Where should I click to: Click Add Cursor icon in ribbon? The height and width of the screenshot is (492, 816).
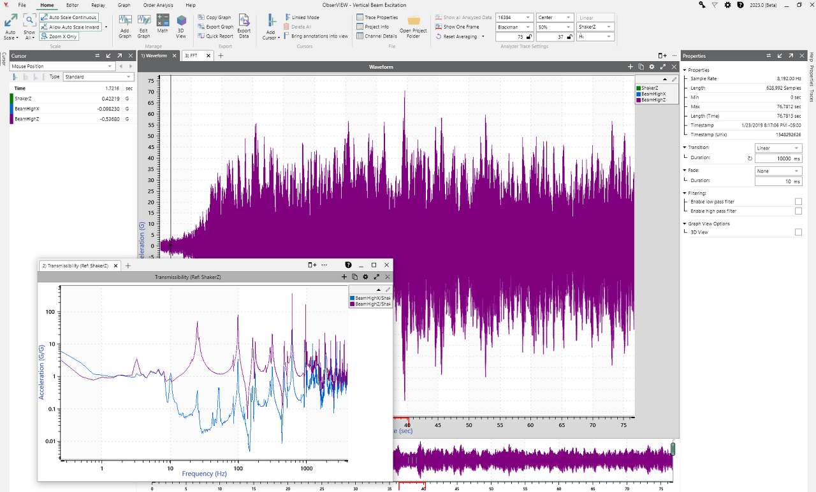pos(271,20)
